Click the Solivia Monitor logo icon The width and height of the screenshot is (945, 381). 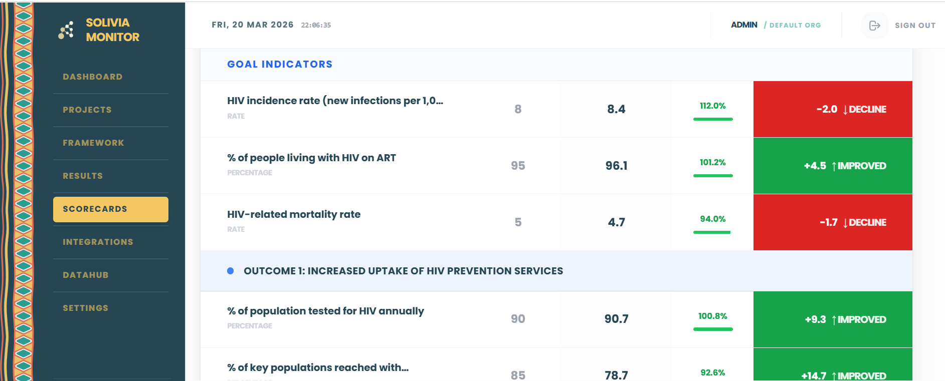[x=66, y=30]
